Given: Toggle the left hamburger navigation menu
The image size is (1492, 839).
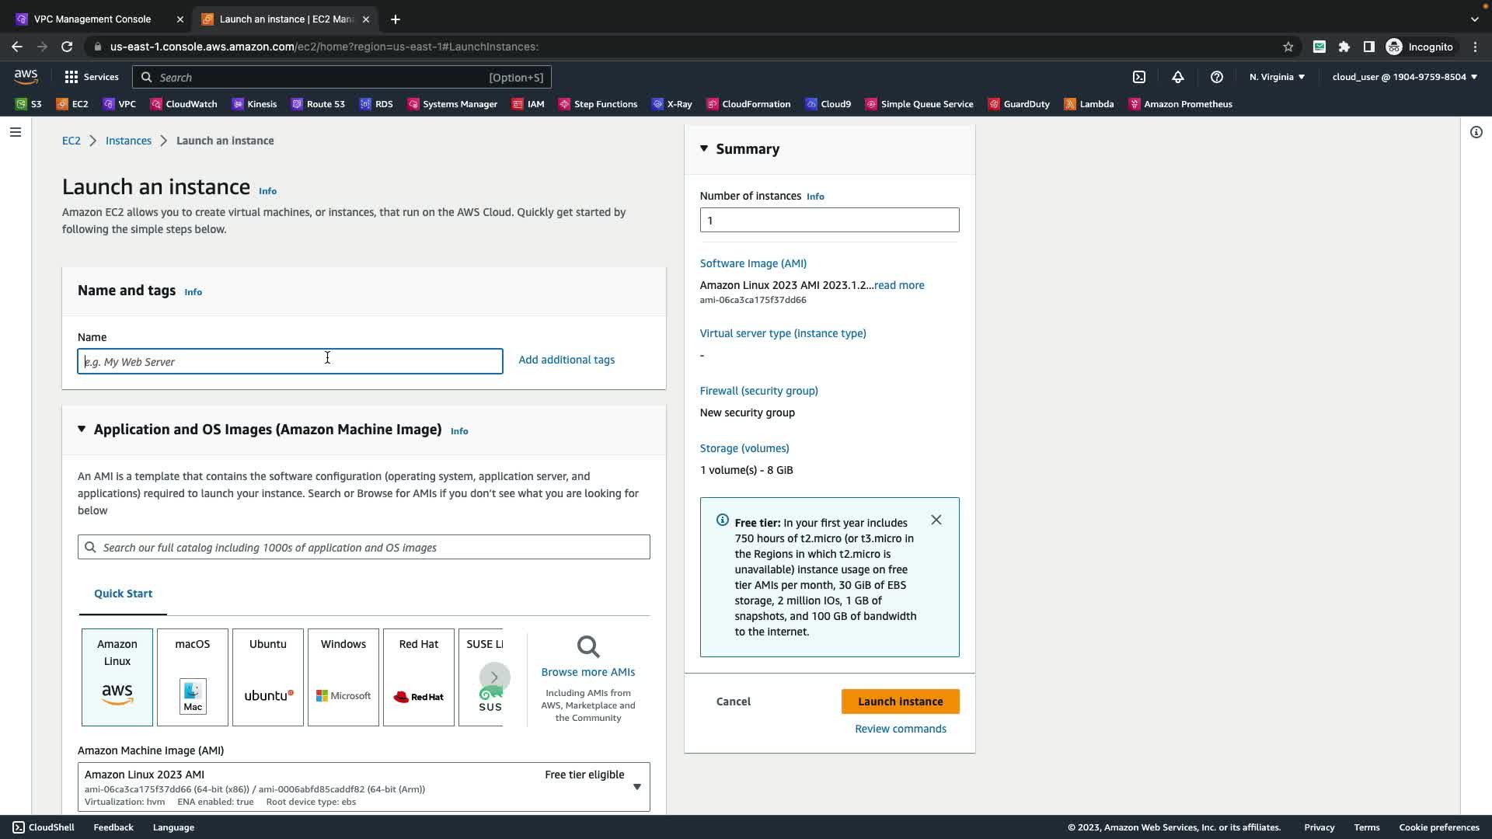Looking at the screenshot, I should 15,132.
